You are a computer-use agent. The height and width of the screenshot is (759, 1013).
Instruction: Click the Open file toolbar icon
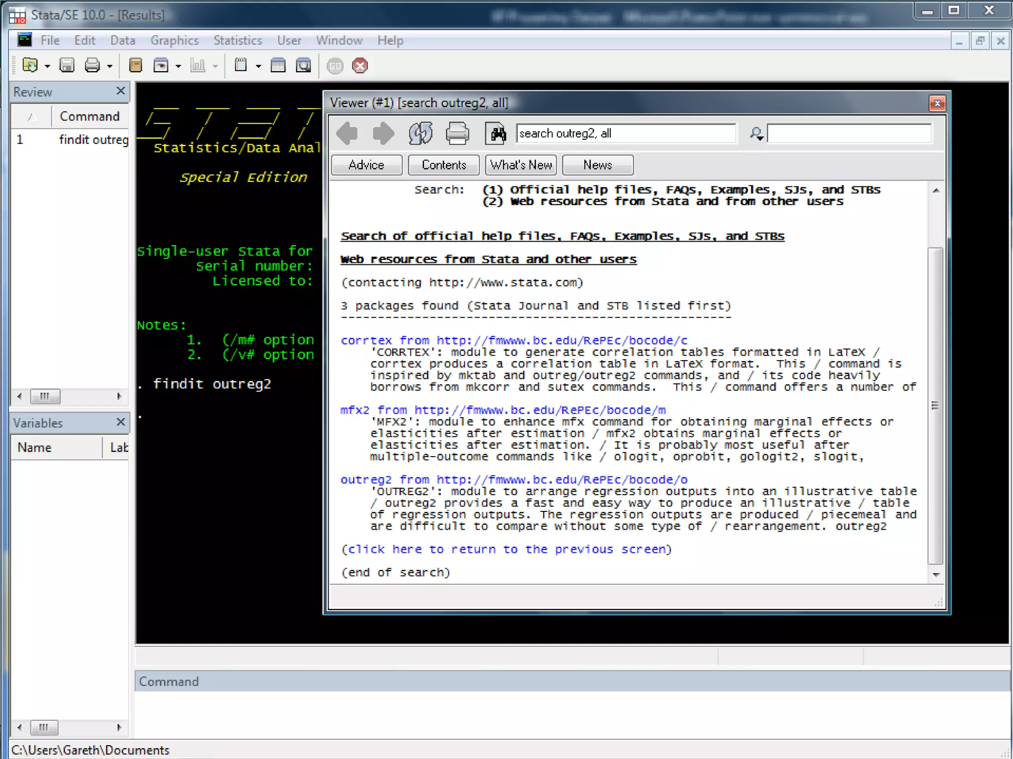pos(30,65)
